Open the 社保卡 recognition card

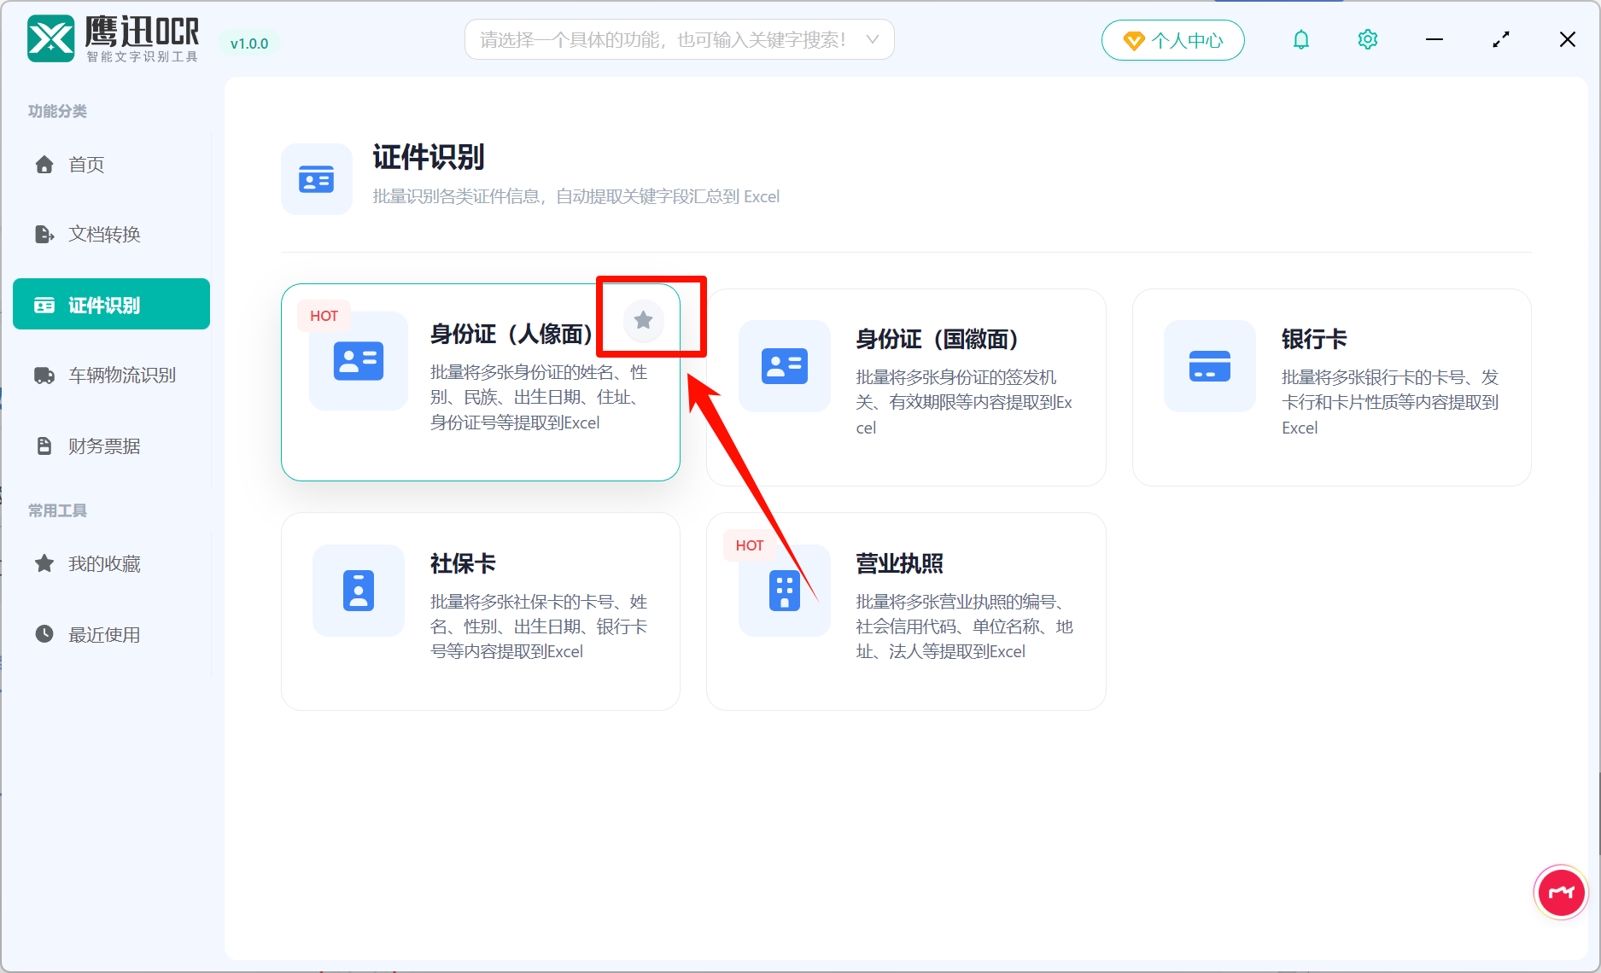point(480,608)
